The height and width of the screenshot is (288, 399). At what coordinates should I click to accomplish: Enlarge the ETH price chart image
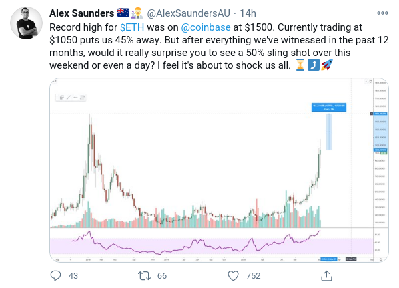pos(219,170)
